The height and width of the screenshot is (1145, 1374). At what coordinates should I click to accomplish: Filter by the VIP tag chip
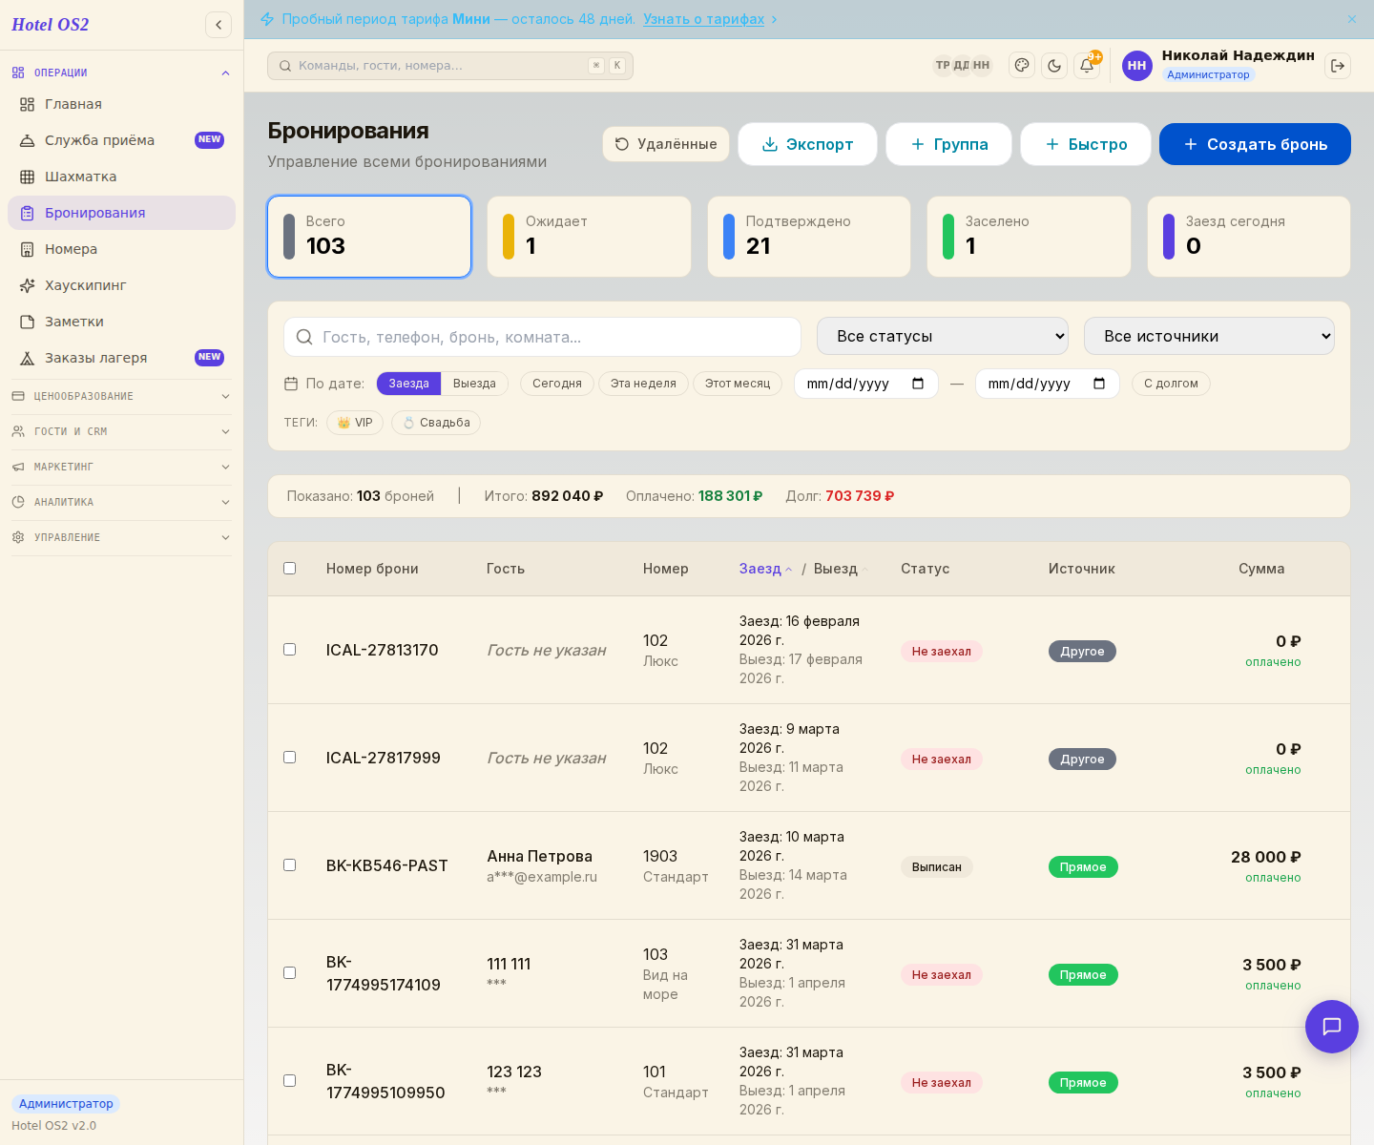point(355,423)
